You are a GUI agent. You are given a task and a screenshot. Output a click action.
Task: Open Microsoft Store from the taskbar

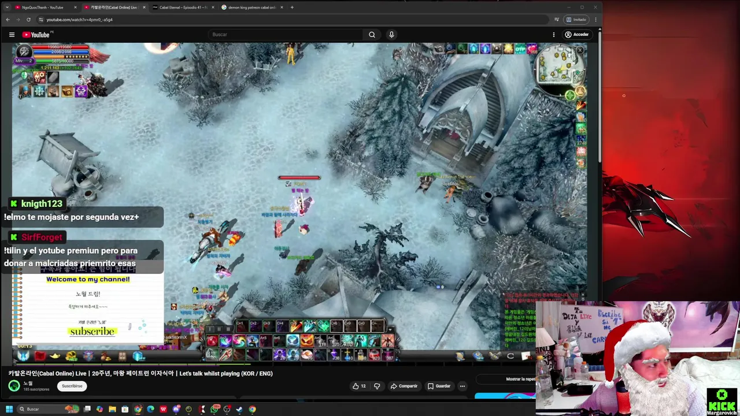pyautogui.click(x=125, y=409)
